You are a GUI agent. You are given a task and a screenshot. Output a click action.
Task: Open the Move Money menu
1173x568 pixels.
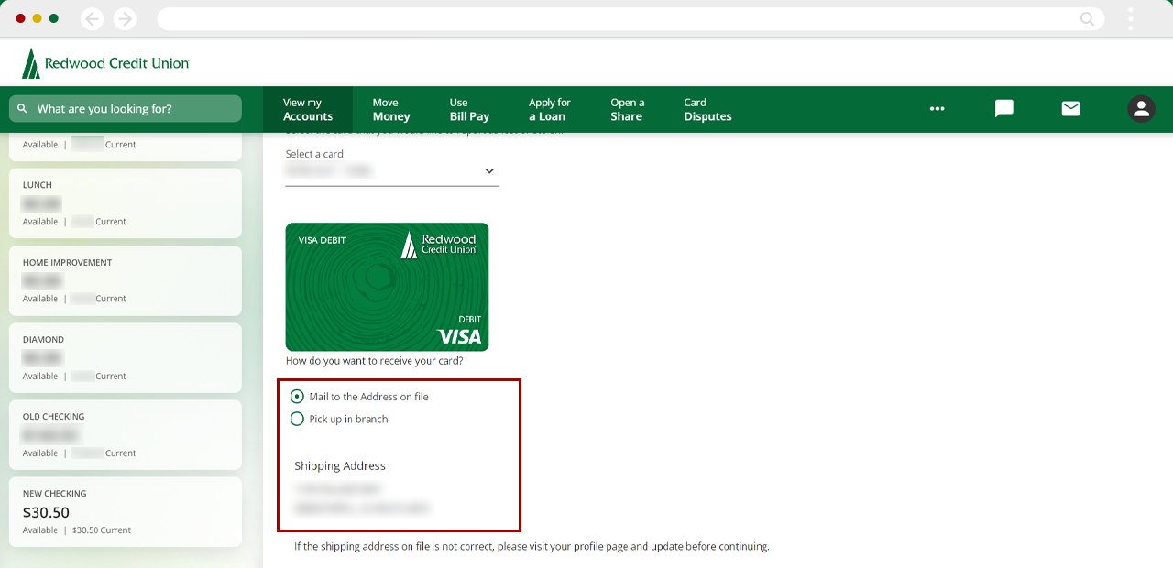pyautogui.click(x=391, y=110)
